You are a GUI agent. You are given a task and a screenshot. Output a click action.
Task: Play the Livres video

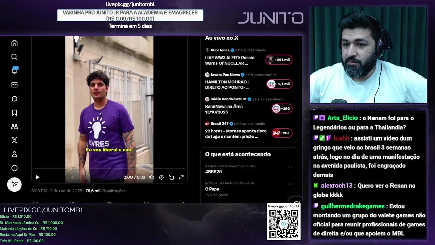[x=37, y=177]
